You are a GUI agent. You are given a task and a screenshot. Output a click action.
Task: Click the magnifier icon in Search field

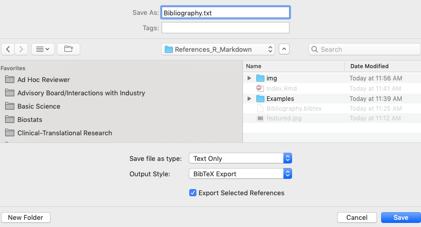point(315,50)
